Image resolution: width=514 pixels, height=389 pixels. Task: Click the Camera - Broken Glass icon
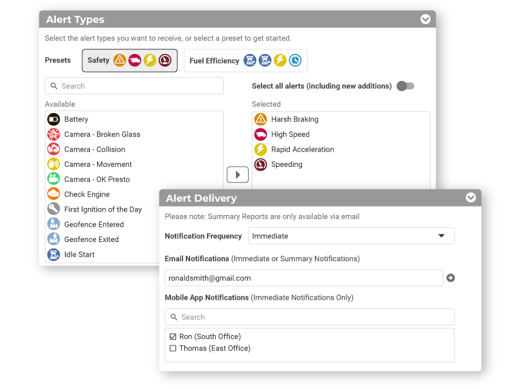54,134
